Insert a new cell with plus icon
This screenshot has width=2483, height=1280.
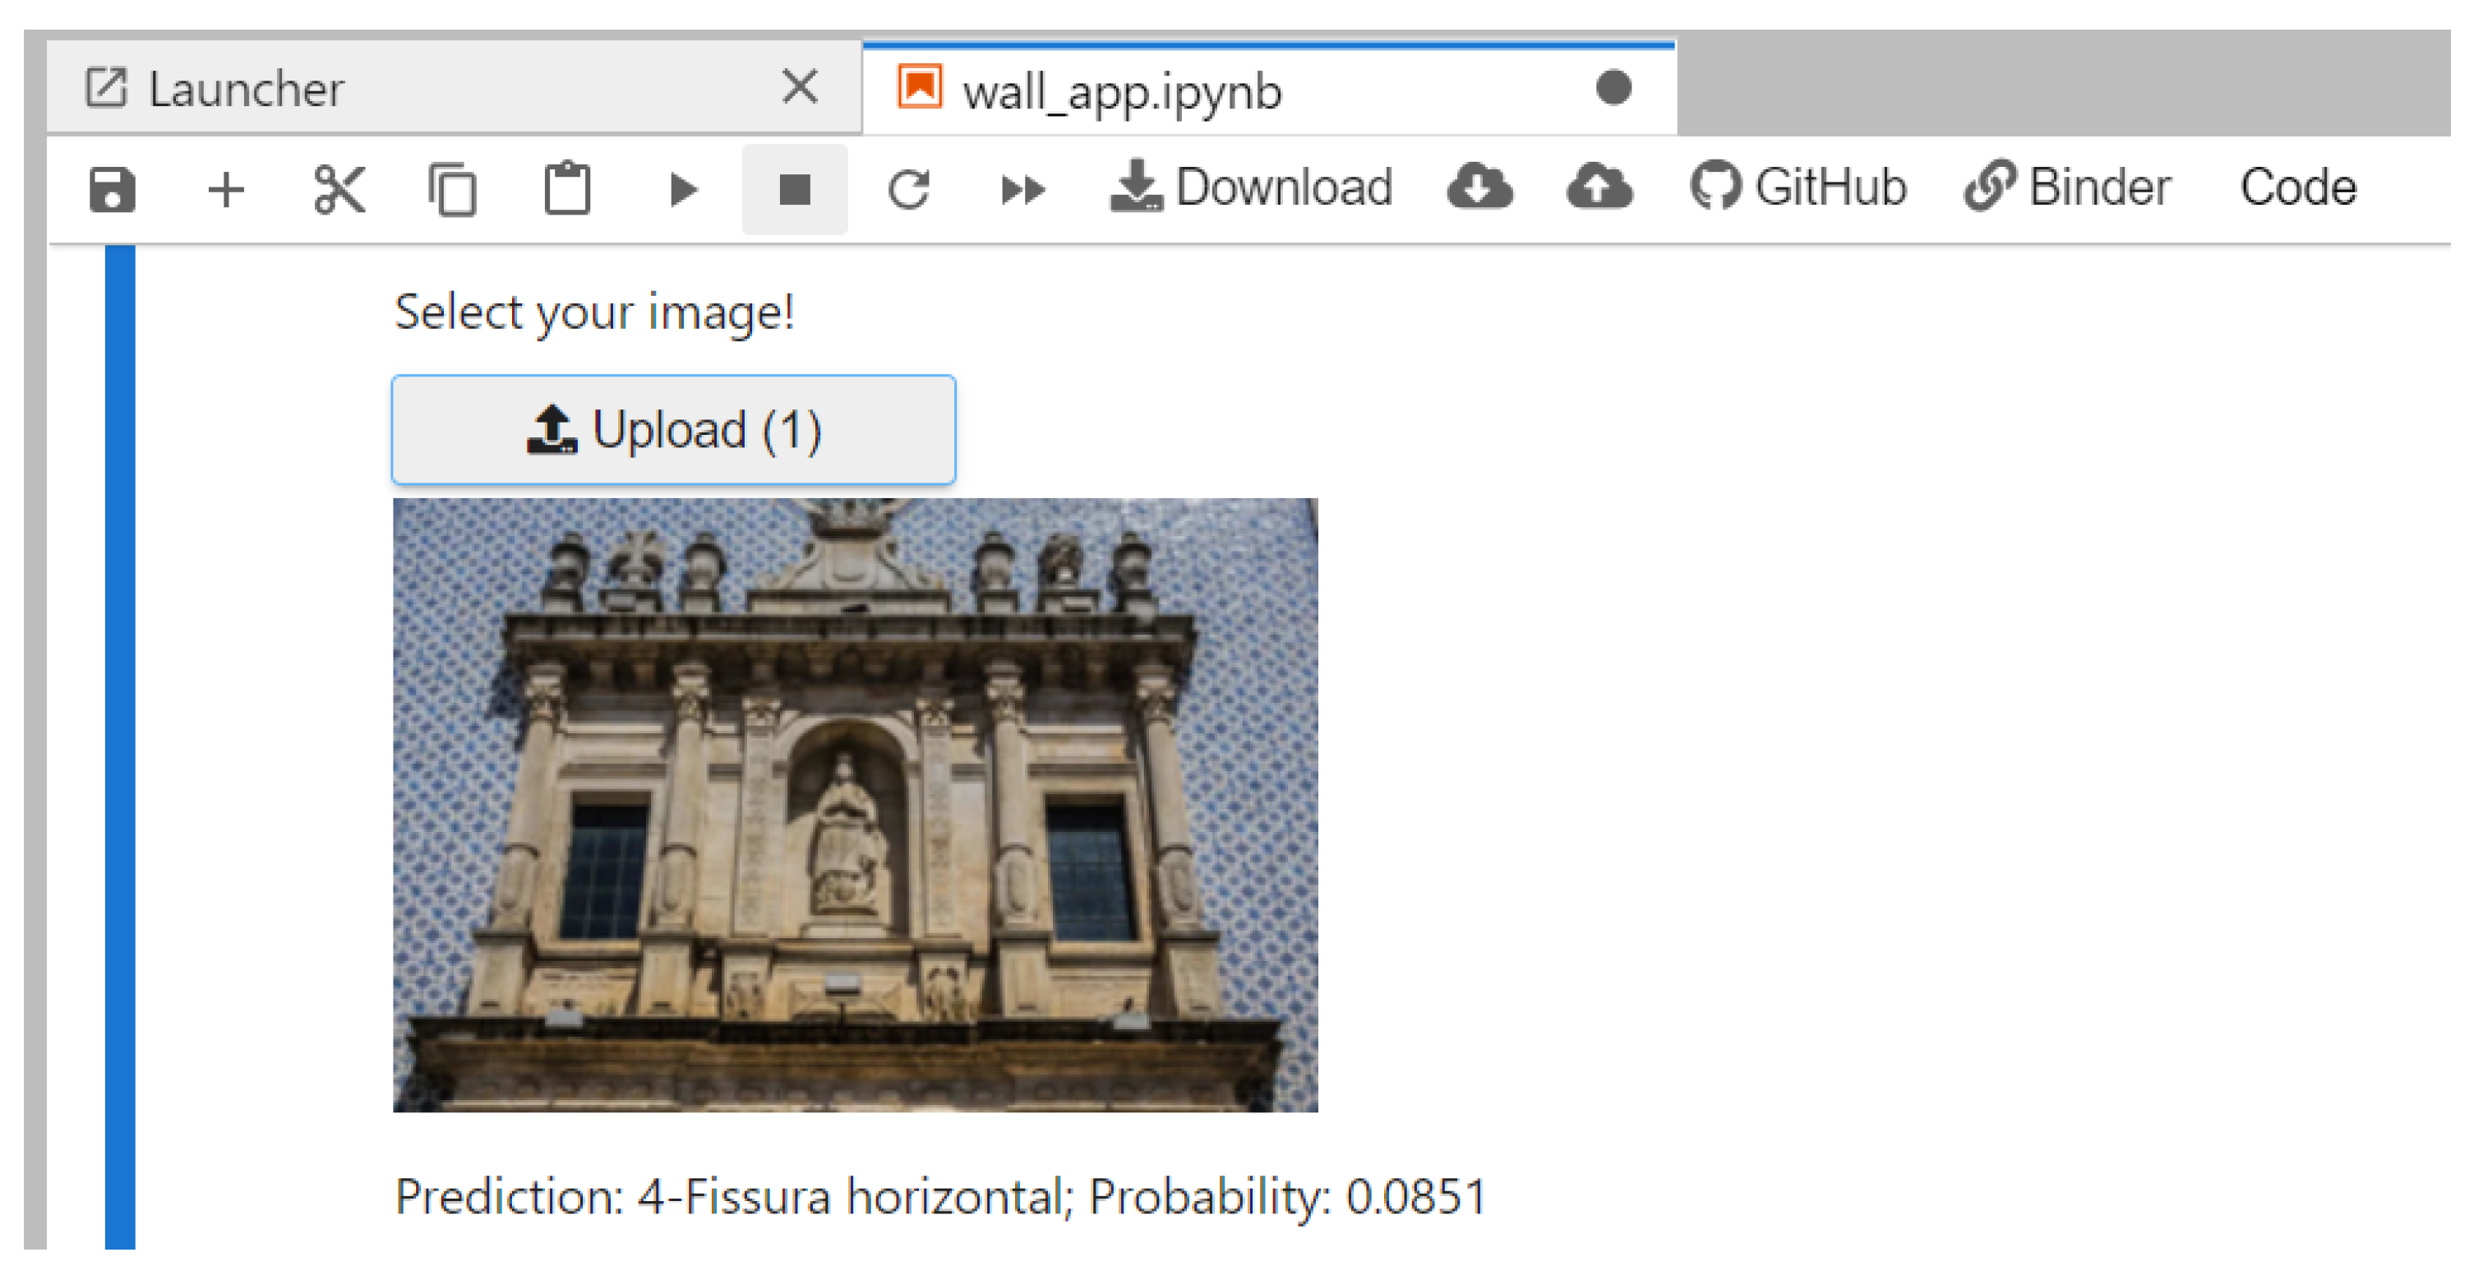click(227, 189)
